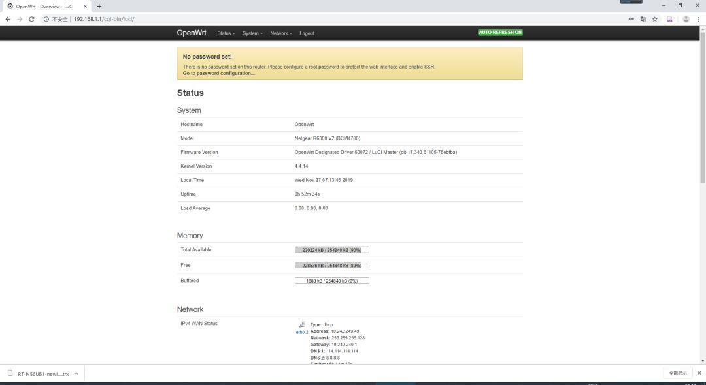Expand the Network menu

pos(281,33)
